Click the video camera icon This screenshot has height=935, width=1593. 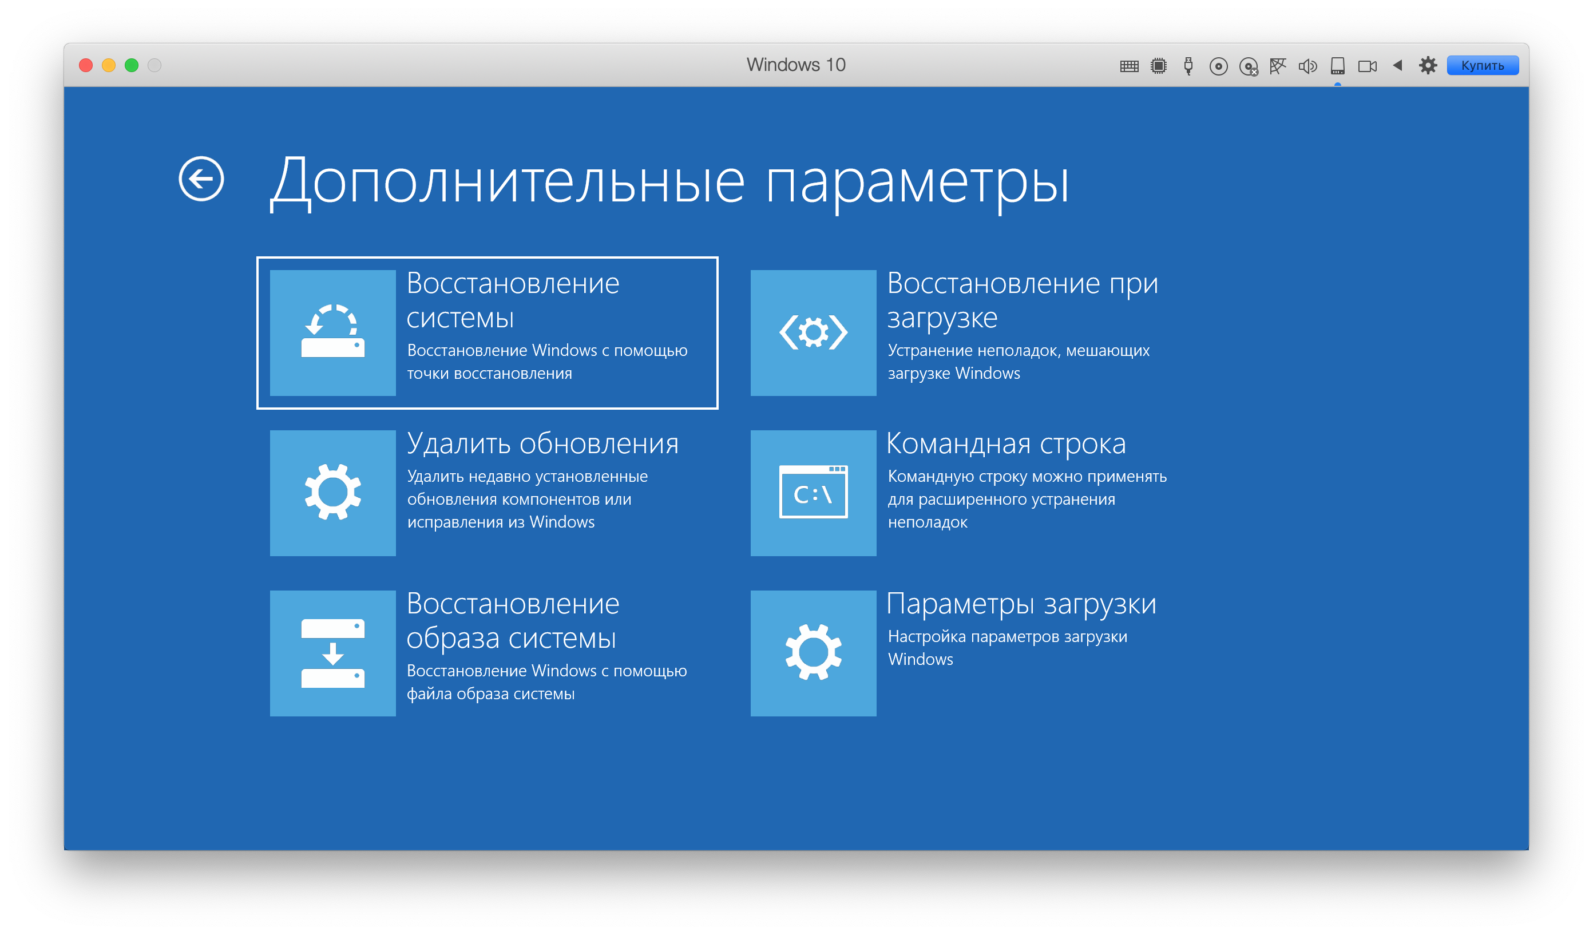coord(1368,66)
